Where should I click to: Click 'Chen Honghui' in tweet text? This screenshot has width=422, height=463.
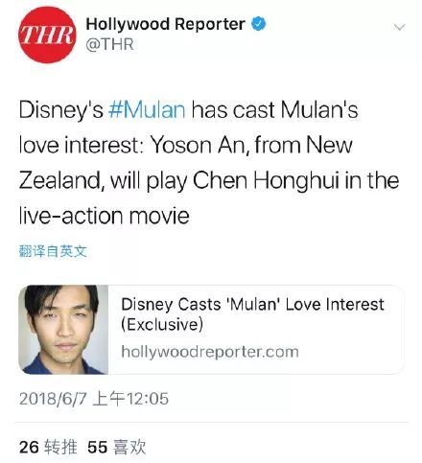click(266, 181)
